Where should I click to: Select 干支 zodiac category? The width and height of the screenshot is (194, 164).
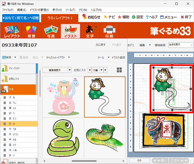point(18,90)
